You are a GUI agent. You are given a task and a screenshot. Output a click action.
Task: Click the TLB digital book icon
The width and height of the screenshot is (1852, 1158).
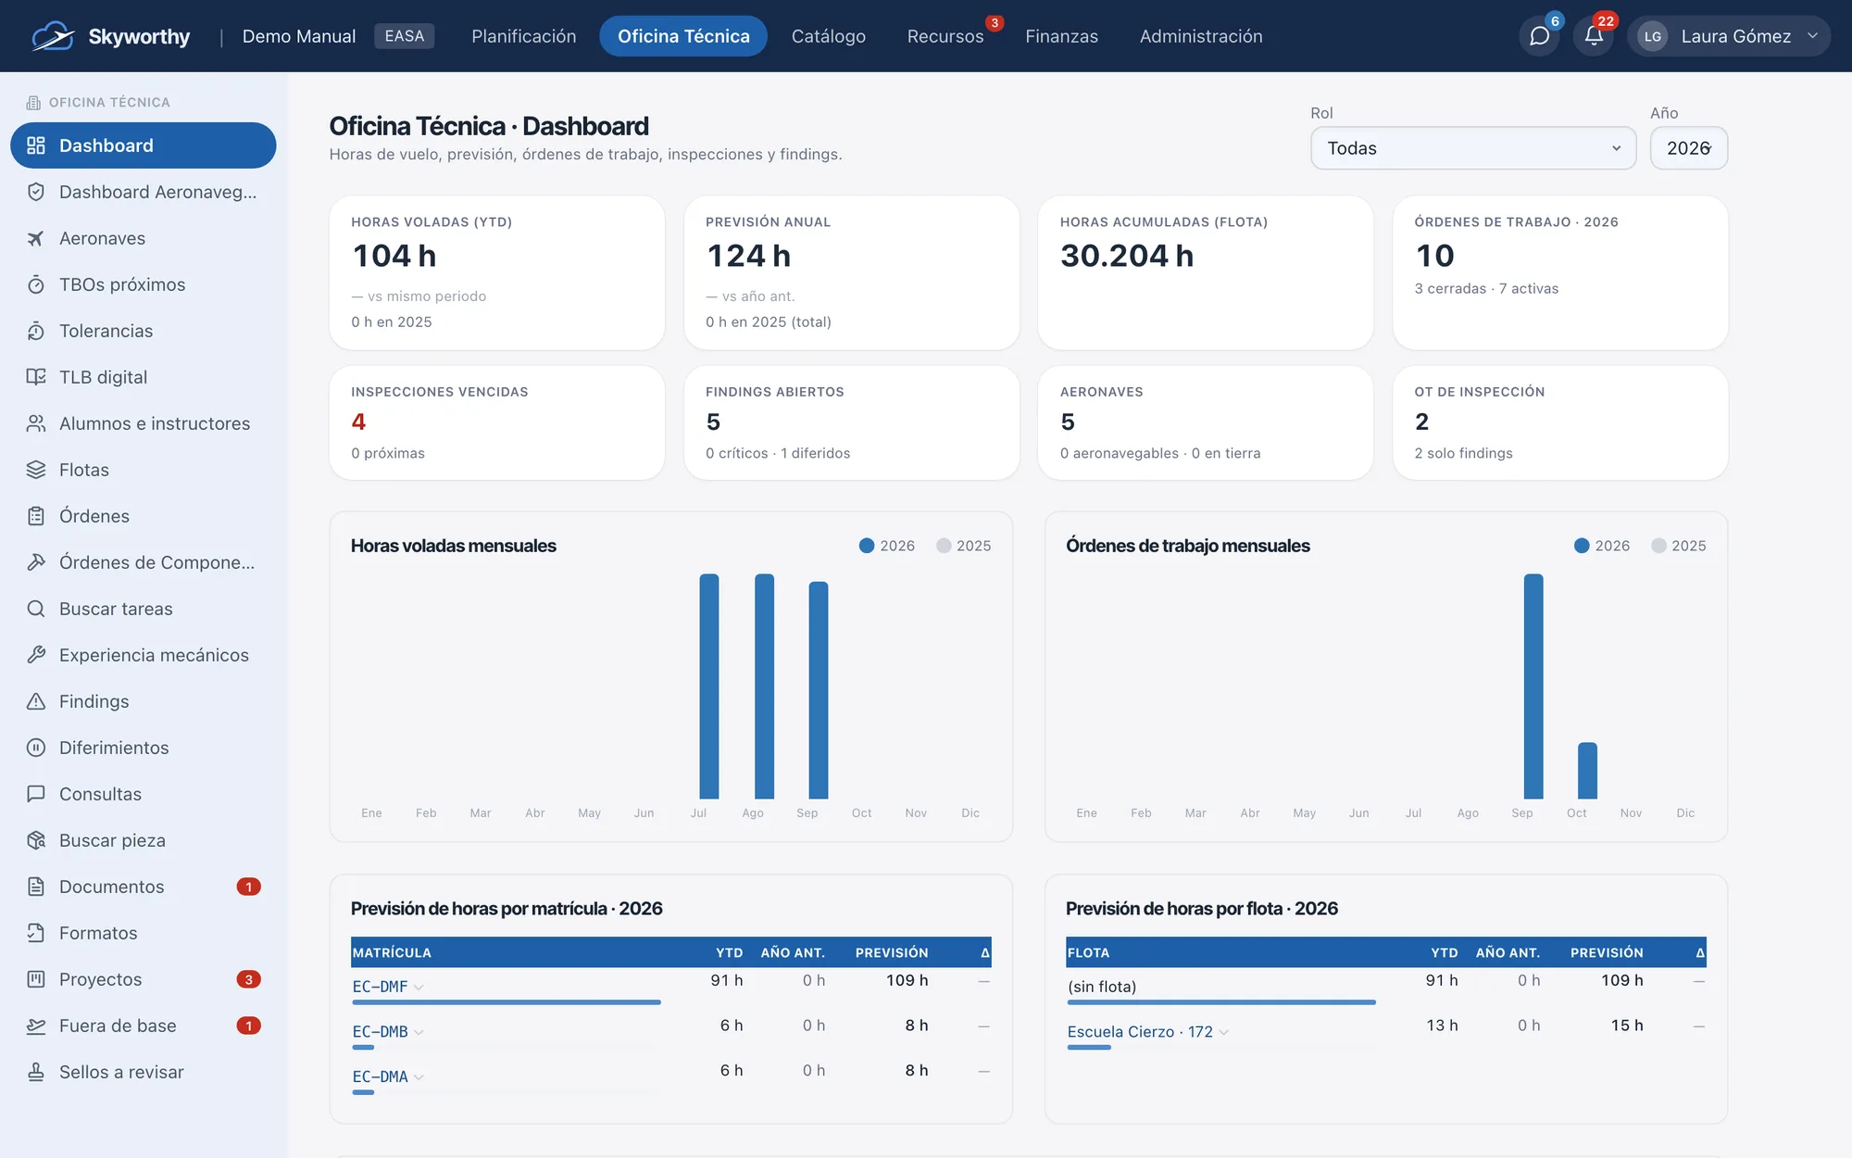coord(36,377)
